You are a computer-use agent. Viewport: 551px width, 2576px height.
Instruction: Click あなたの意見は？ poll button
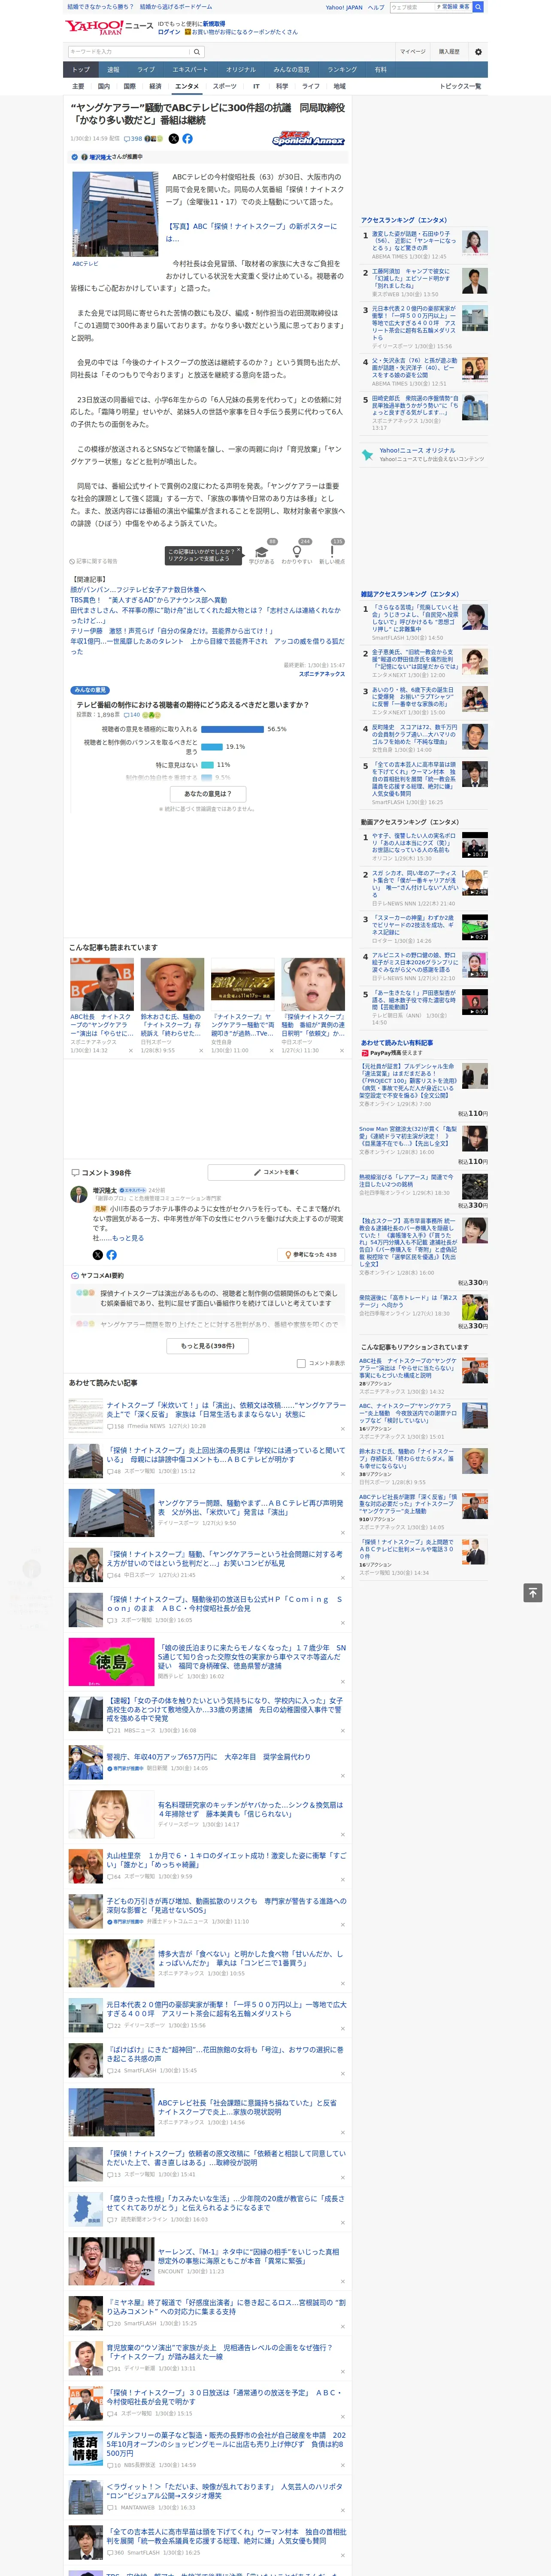209,794
